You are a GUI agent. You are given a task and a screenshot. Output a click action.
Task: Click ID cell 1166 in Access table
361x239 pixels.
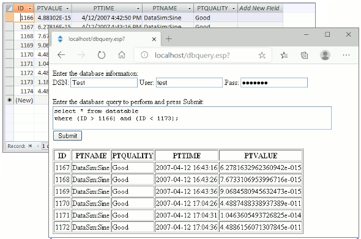point(24,18)
